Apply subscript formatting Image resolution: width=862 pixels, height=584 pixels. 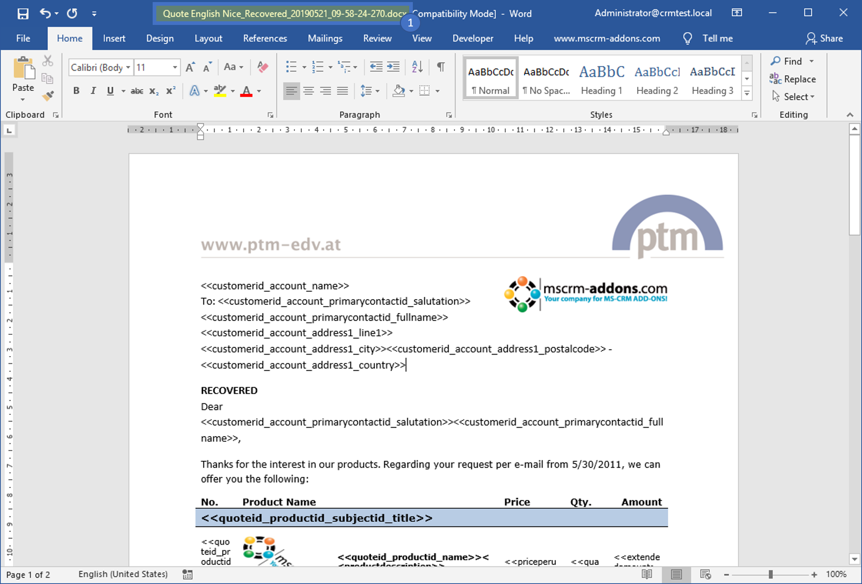point(154,91)
